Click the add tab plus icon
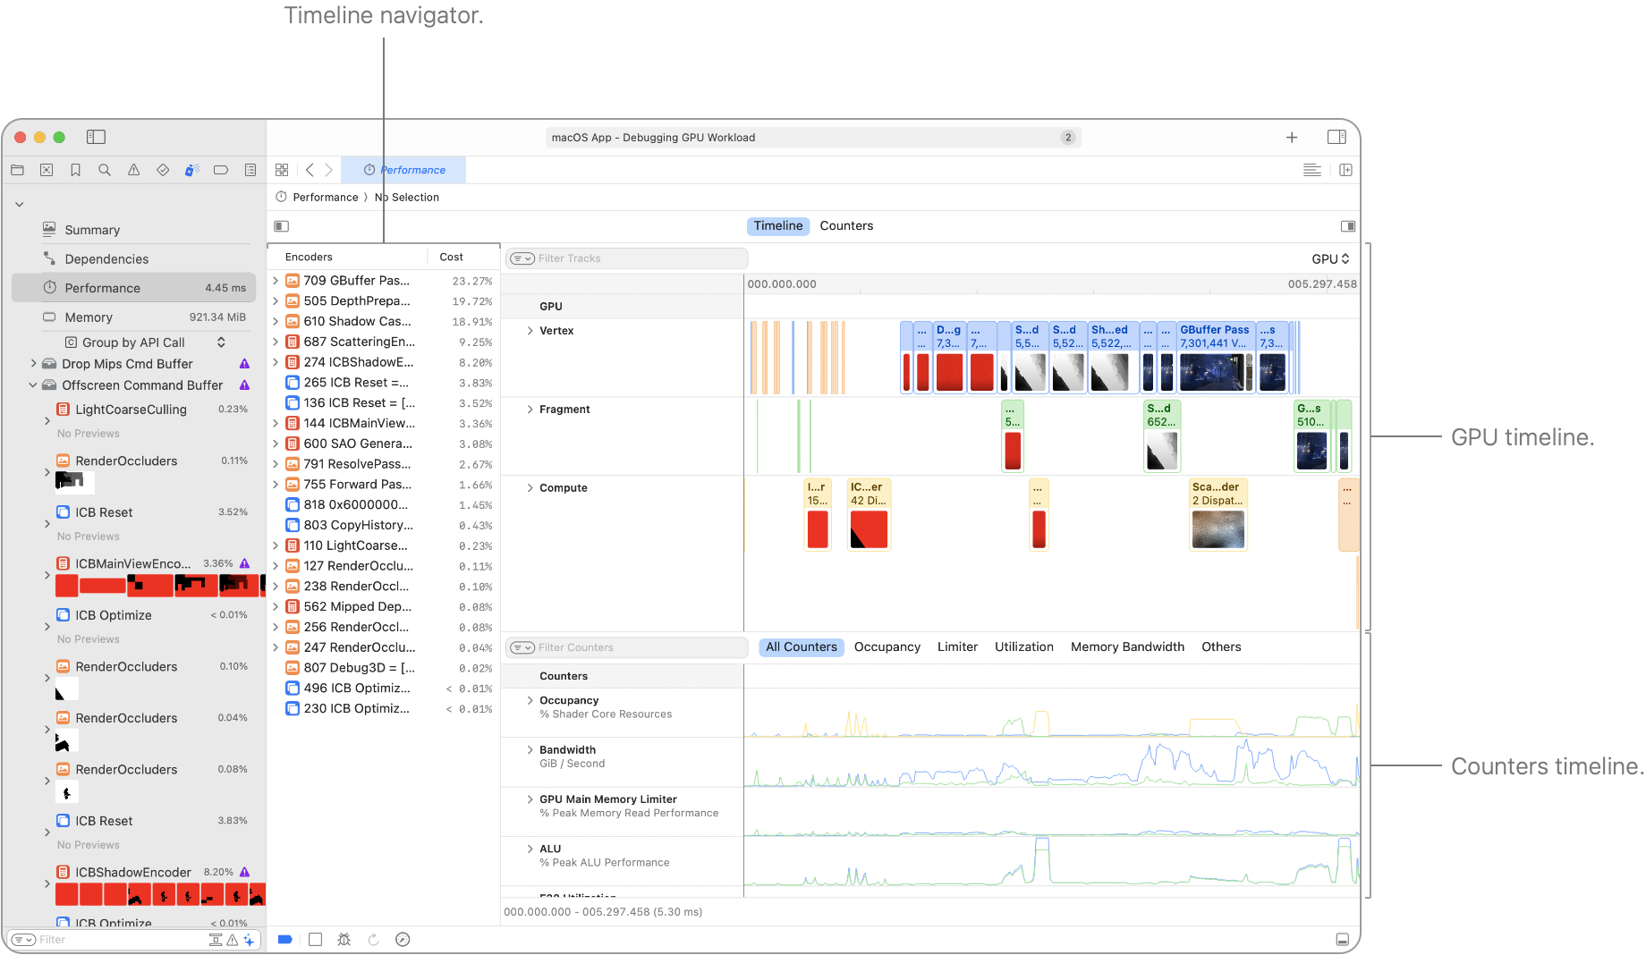 click(x=1292, y=137)
